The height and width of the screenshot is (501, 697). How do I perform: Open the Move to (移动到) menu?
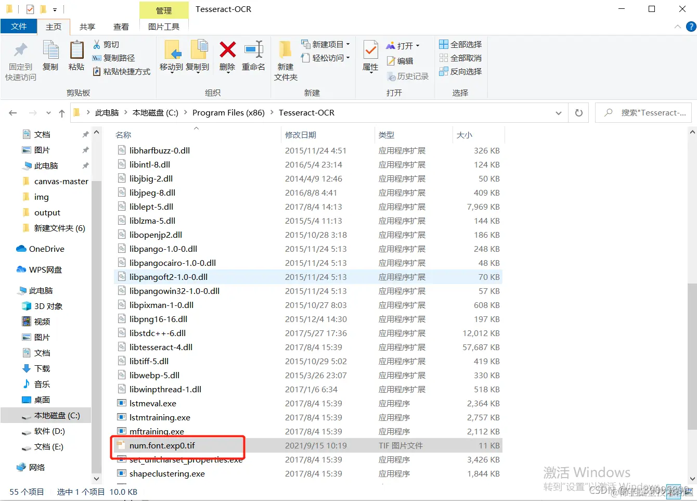[x=172, y=56]
